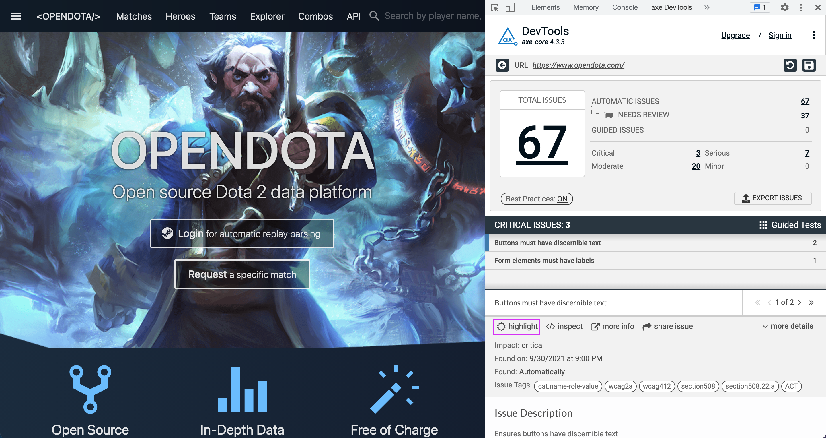Go to next issue arrow
826x438 pixels.
(x=800, y=302)
